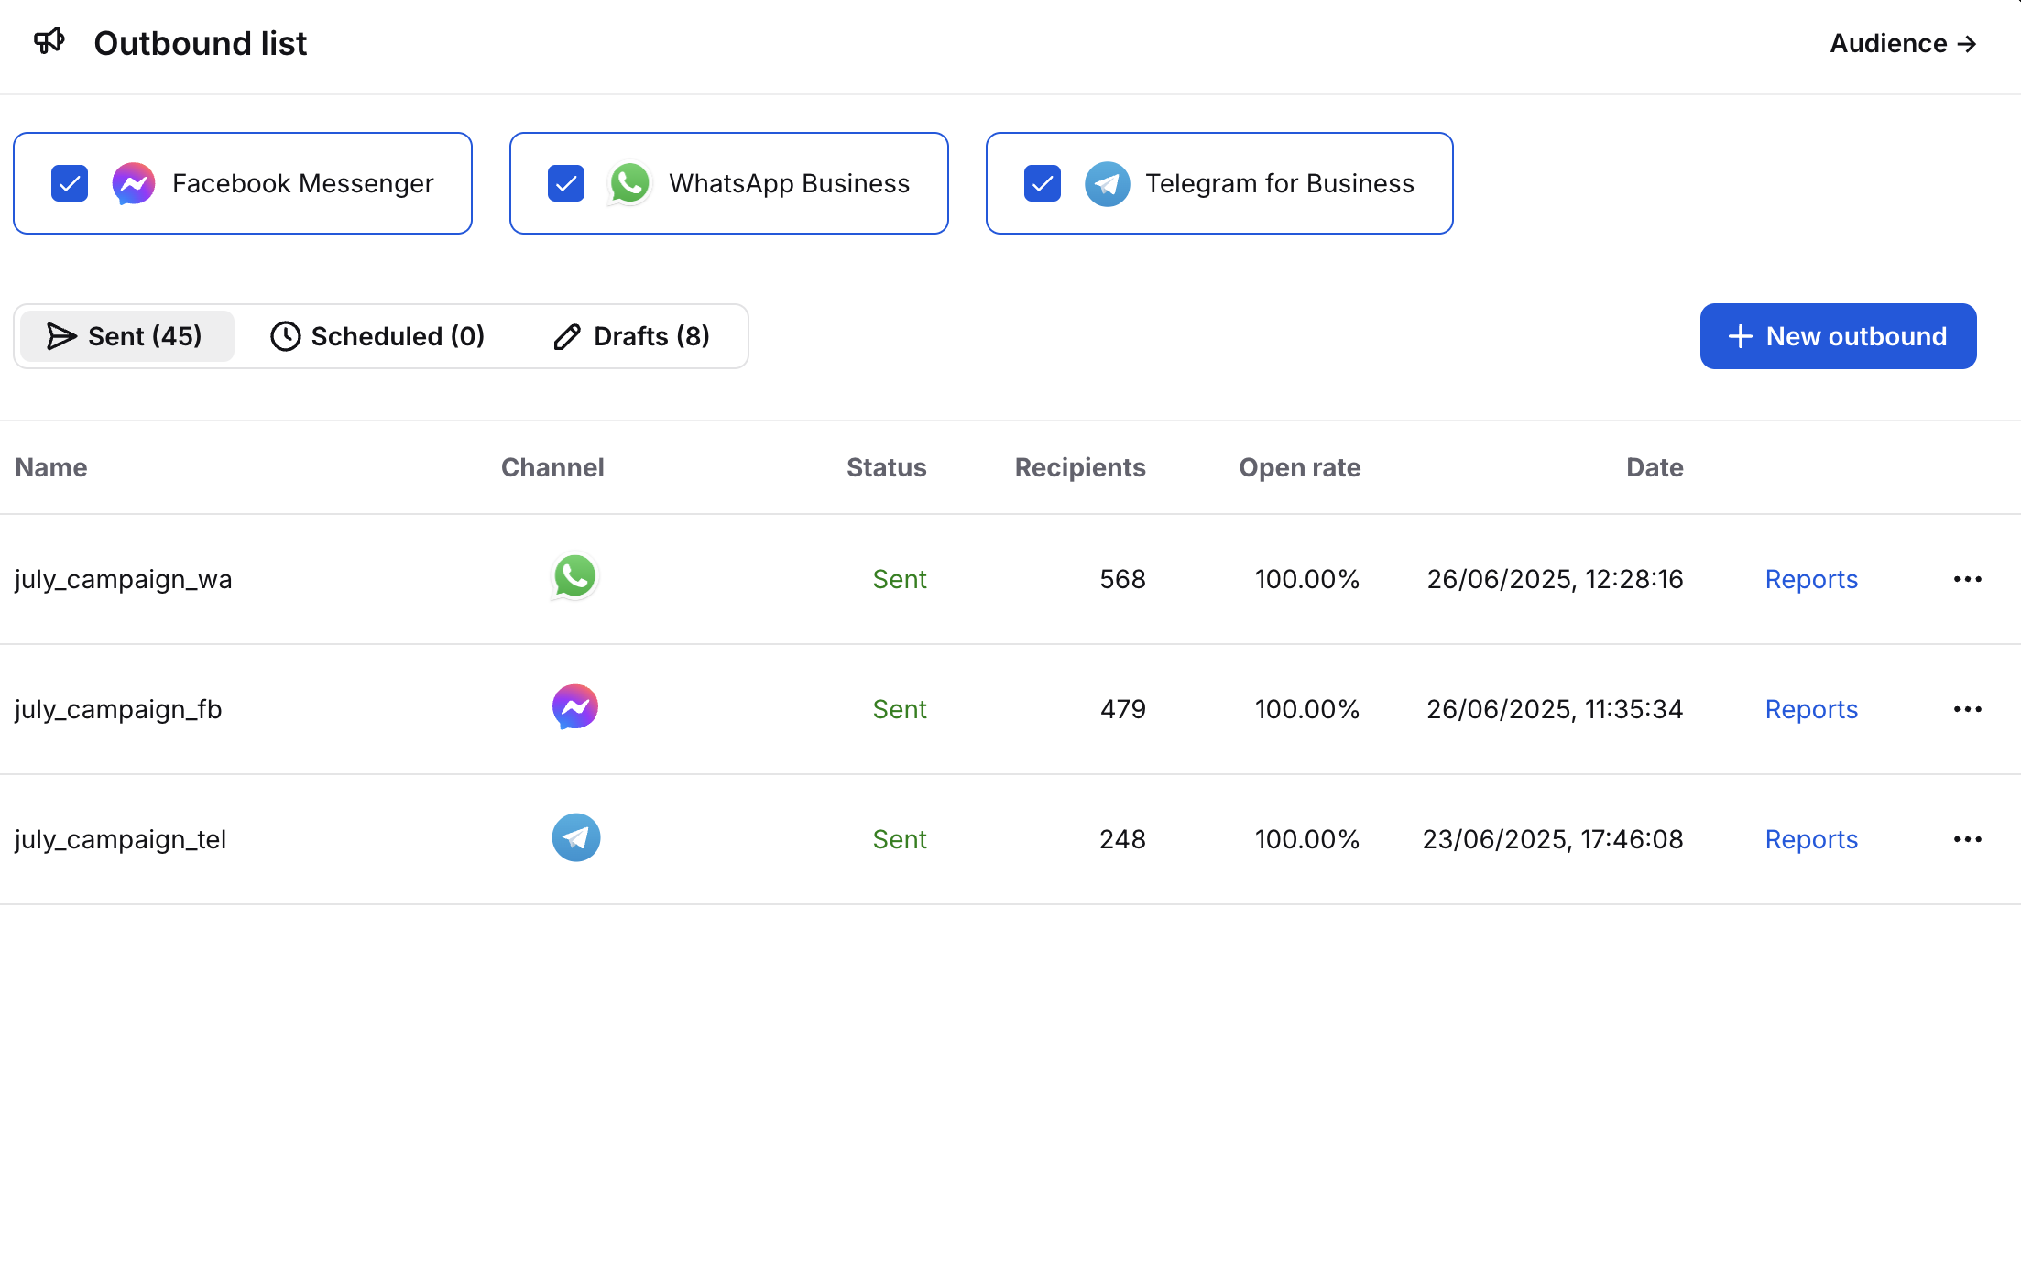Open Reports for july_campaign_wa
Viewport: 2021px width, 1268px height.
pyautogui.click(x=1811, y=579)
